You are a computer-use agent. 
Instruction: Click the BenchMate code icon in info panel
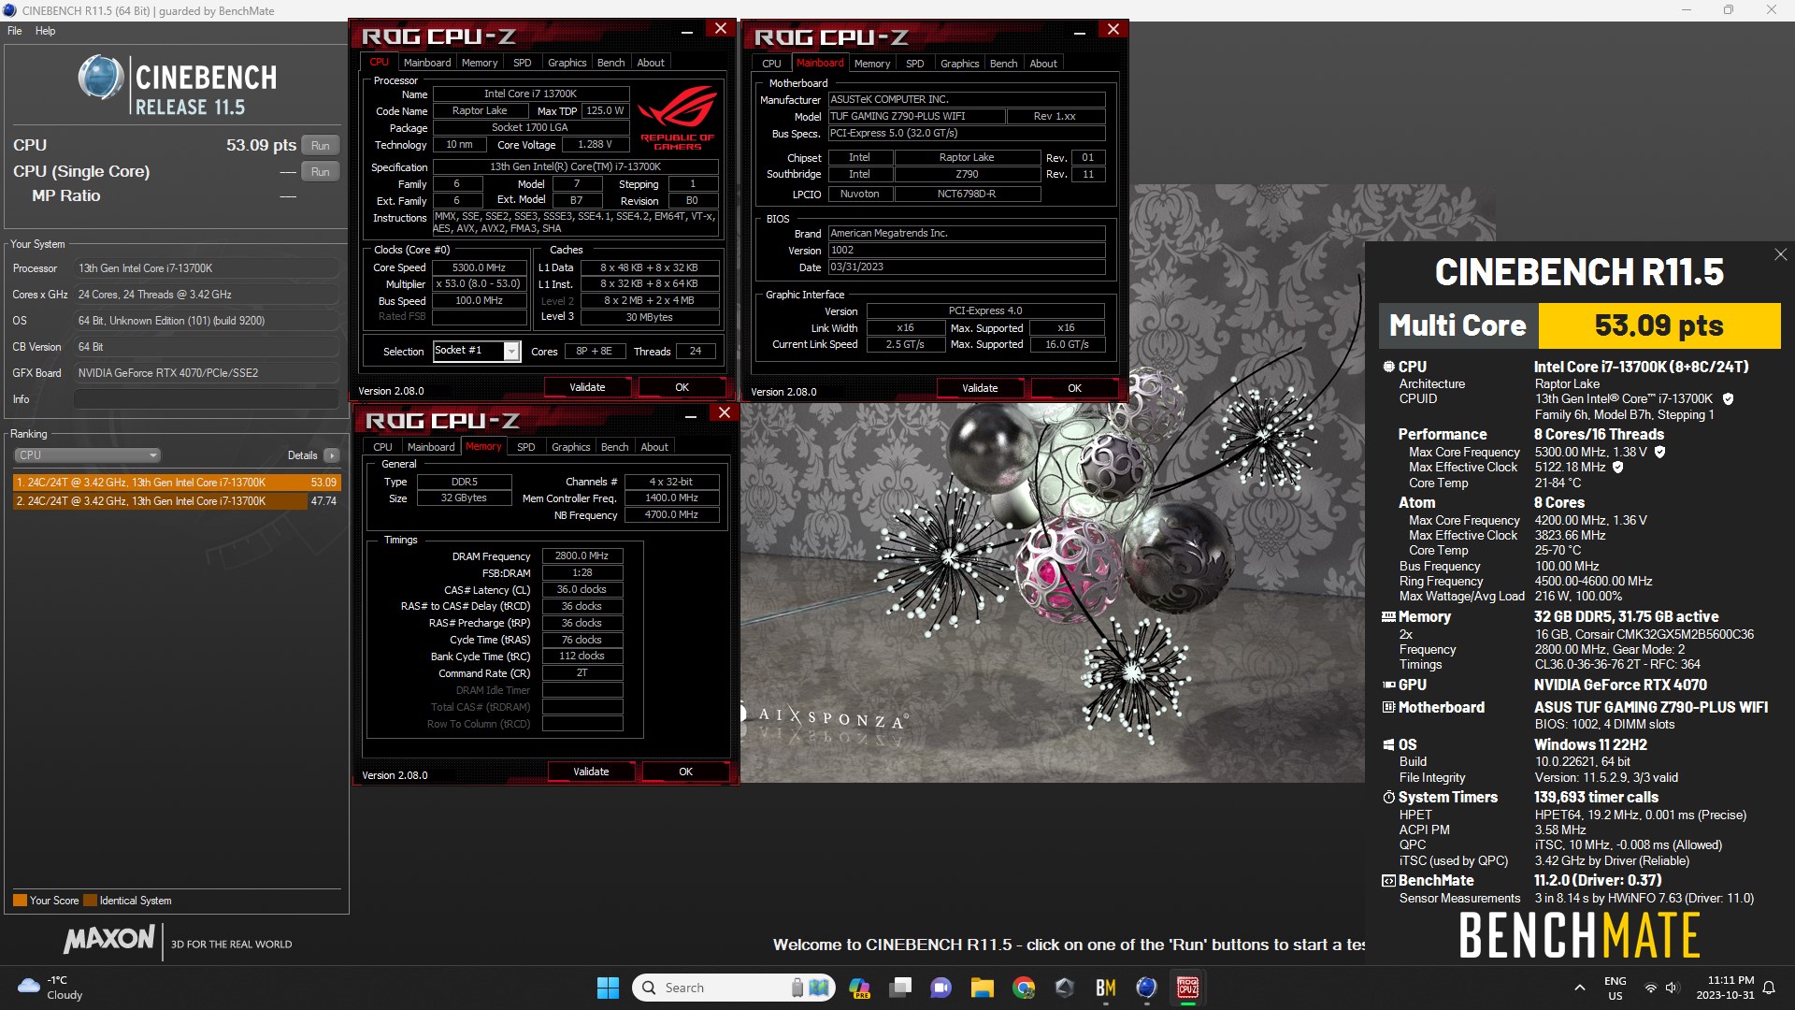1388,881
